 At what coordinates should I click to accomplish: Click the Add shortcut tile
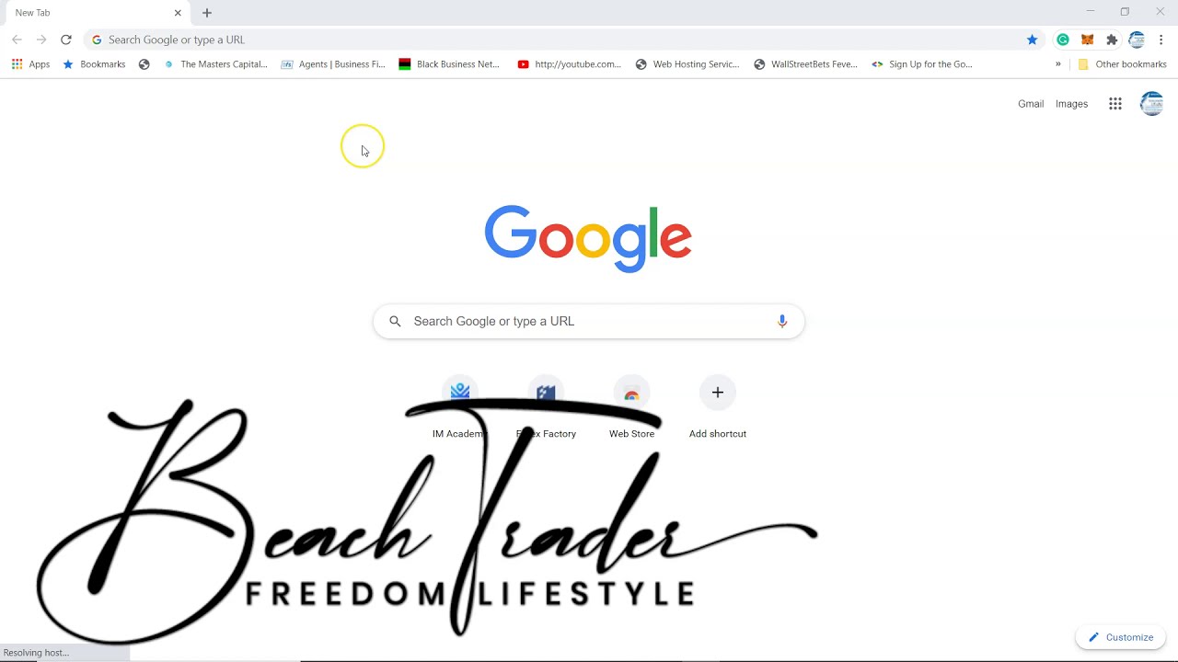718,406
